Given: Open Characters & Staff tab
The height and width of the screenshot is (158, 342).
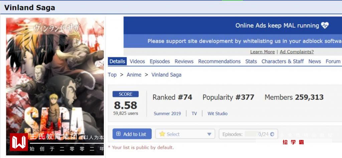Looking at the screenshot, I should (283, 62).
